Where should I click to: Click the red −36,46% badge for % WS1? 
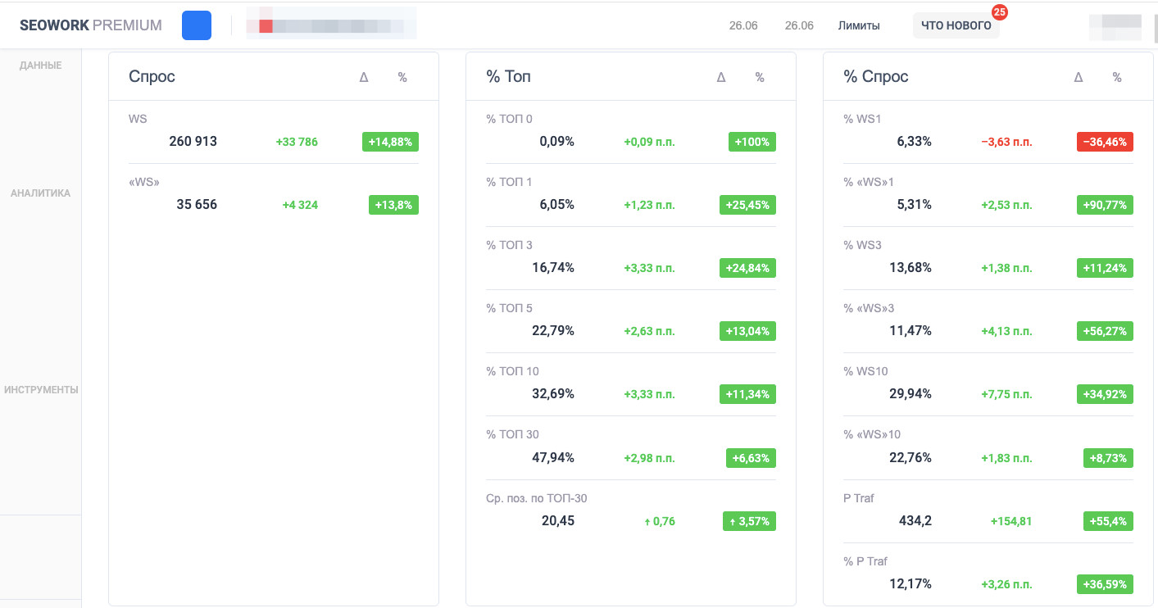pos(1105,142)
